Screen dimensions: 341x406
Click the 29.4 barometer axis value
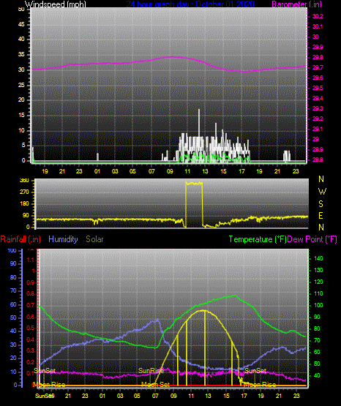(x=318, y=98)
